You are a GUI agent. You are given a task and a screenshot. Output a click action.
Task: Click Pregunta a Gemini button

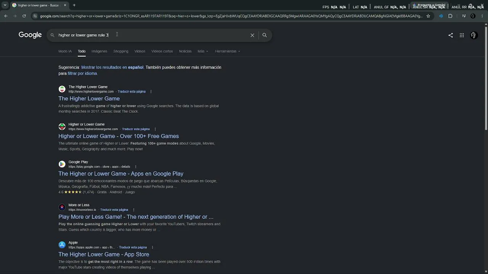tap(429, 5)
